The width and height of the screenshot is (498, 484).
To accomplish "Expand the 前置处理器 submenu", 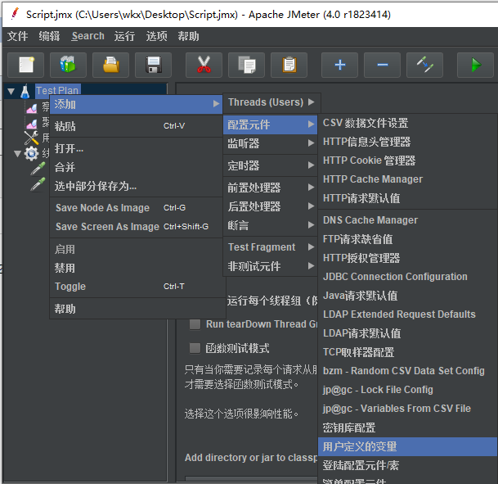I will click(271, 188).
